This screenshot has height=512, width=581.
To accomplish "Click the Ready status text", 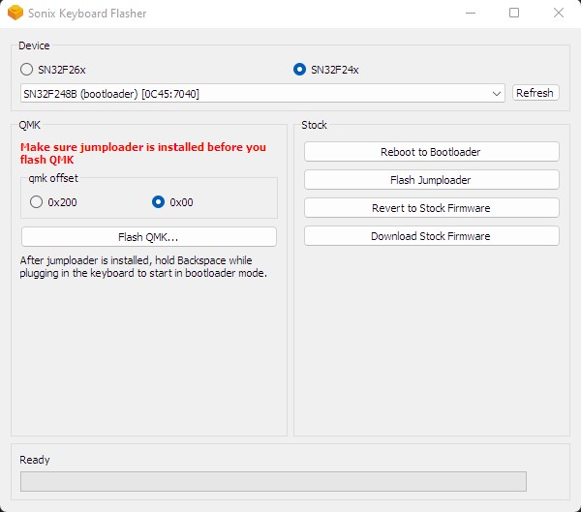I will [x=35, y=460].
